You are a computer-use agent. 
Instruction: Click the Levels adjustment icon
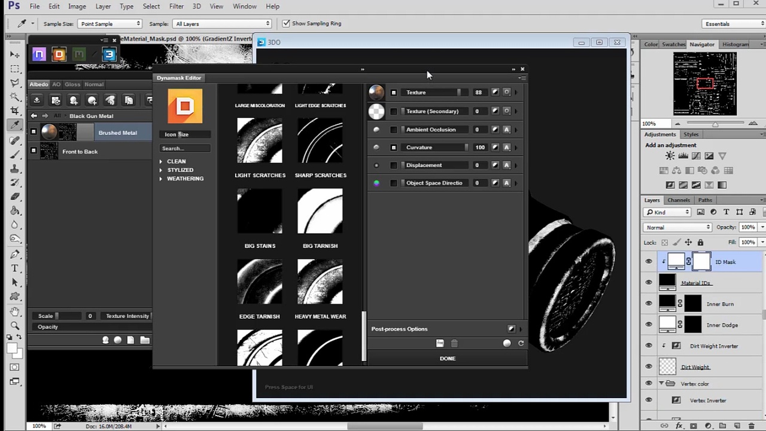pyautogui.click(x=683, y=156)
